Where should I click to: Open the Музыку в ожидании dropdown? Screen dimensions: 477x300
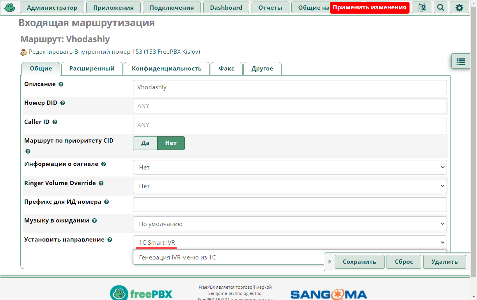290,224
